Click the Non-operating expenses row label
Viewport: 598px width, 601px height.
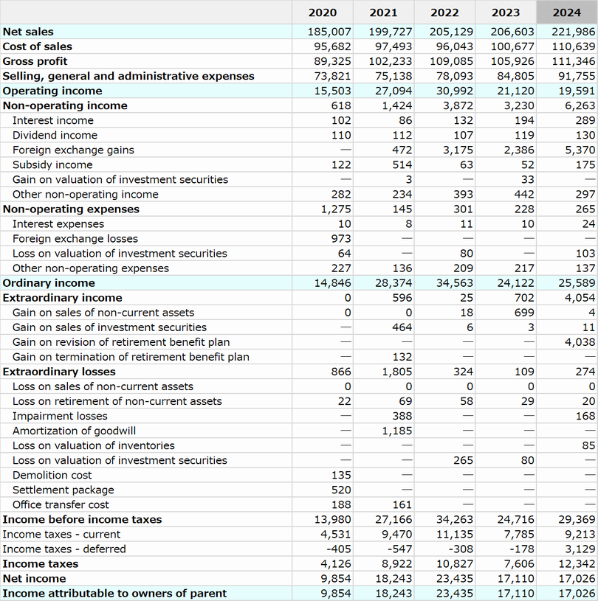click(71, 209)
